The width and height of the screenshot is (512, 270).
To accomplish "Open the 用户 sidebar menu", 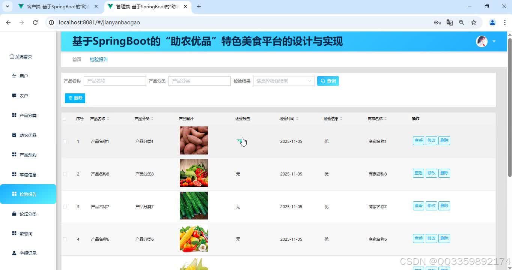I will tap(24, 76).
